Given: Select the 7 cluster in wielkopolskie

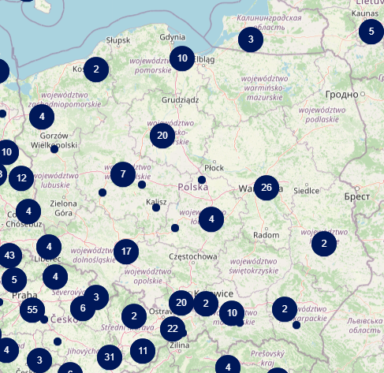Looking at the screenshot, I should [x=123, y=174].
